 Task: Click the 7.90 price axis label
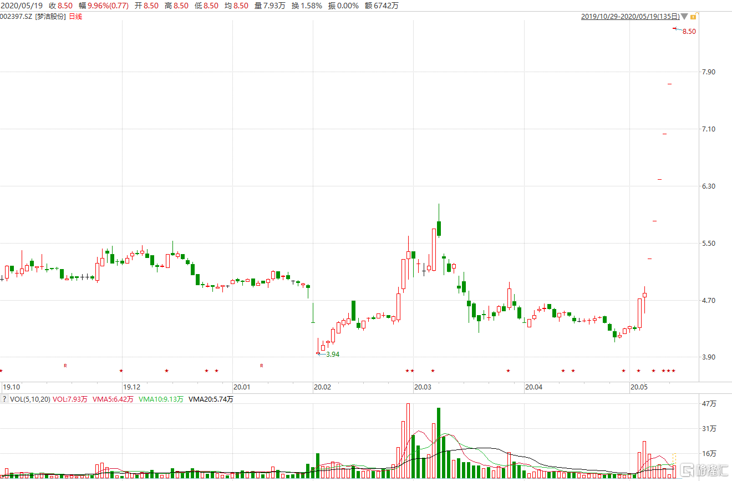[709, 72]
